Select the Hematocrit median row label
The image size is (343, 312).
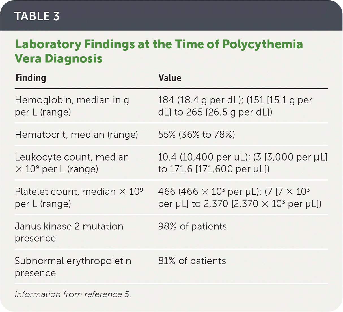point(76,135)
